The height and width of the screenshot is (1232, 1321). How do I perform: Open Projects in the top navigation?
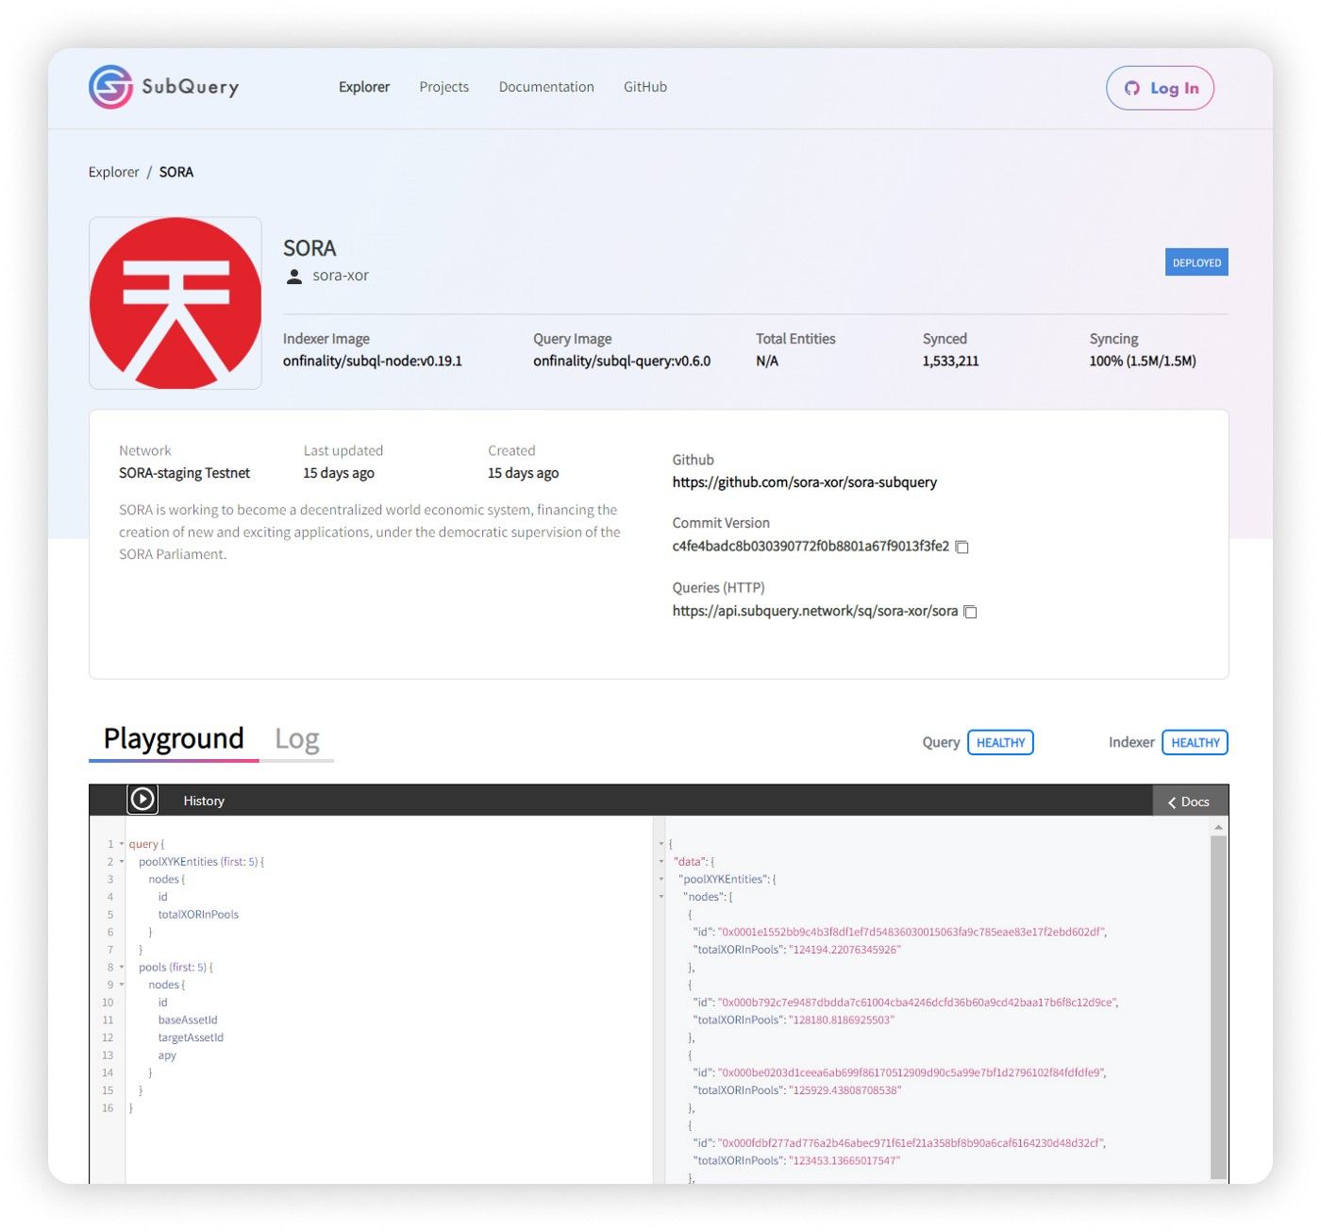point(444,87)
